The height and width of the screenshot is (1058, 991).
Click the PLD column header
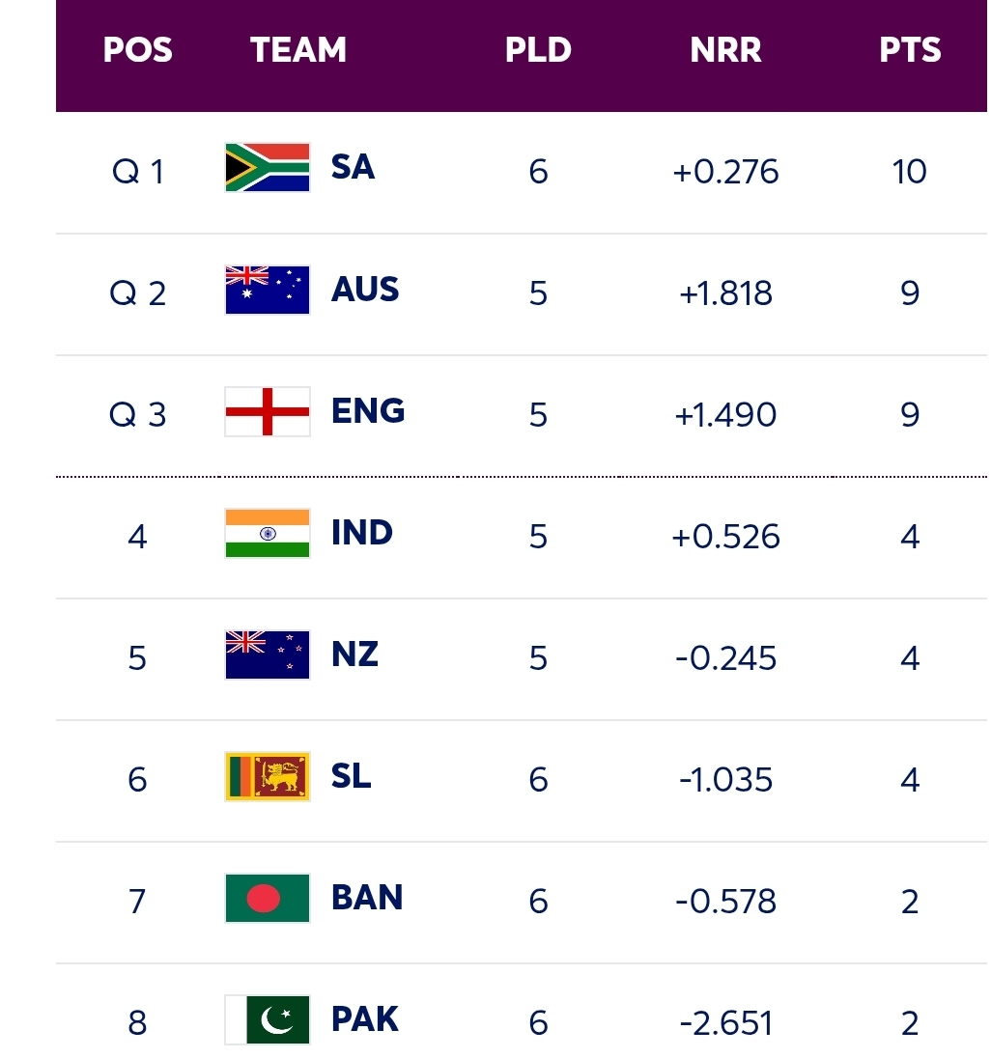point(538,50)
